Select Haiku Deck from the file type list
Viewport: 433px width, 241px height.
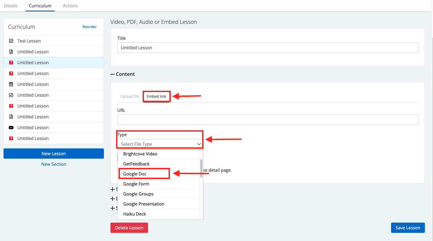coord(135,214)
